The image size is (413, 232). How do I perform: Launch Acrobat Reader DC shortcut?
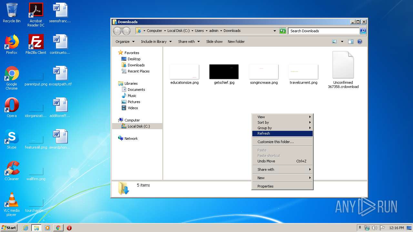[x=36, y=15]
